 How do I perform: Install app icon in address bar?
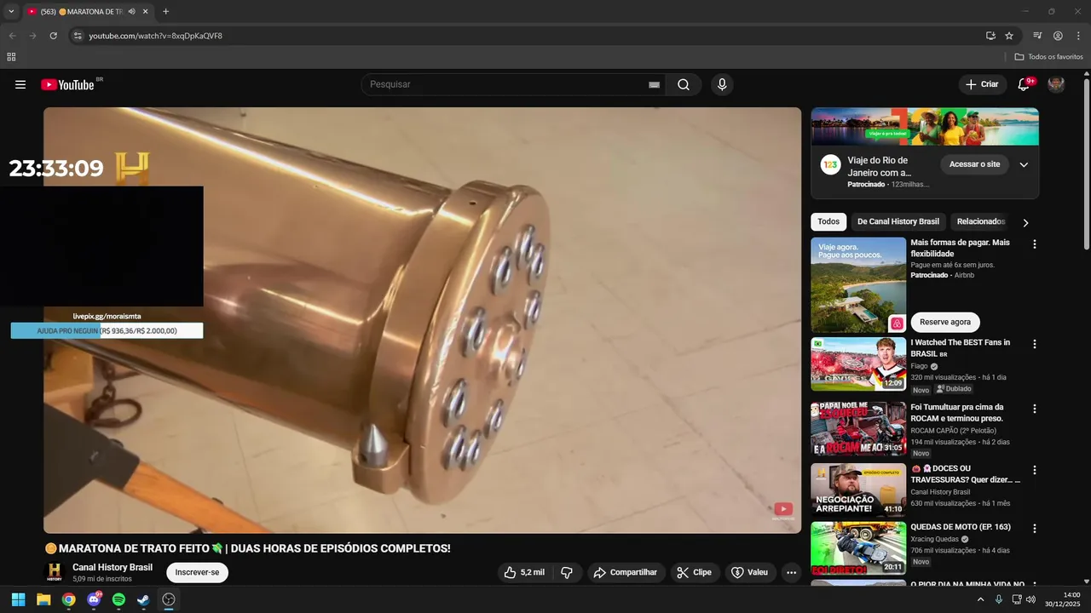(990, 36)
